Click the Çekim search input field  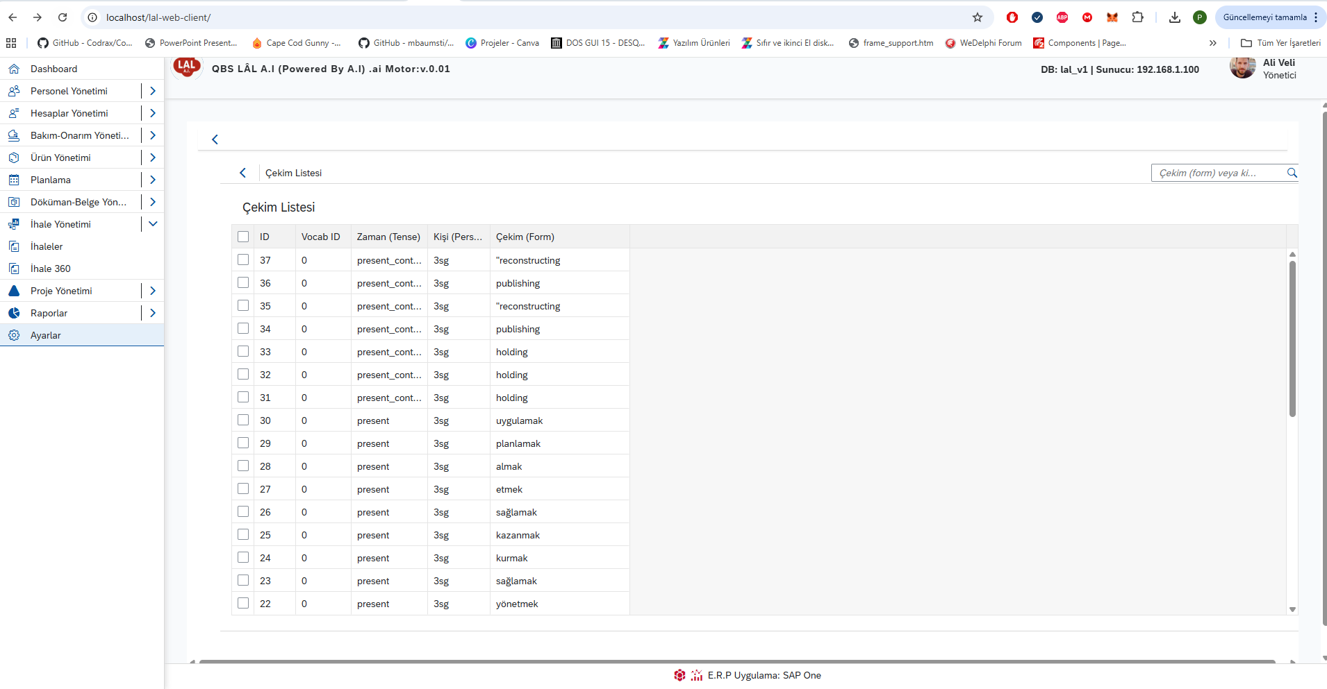(x=1216, y=173)
